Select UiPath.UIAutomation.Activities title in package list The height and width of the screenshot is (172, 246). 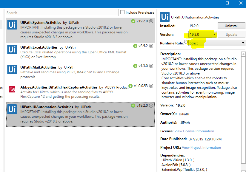(x=47, y=107)
